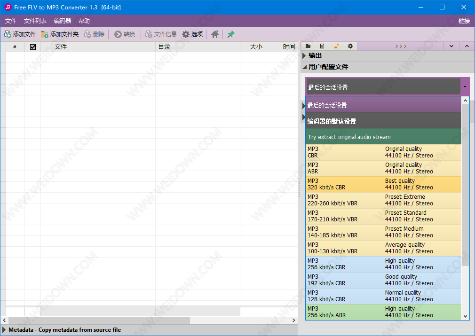
Task: Choose MP3 192 kbit/s CBR Good quality
Action: click(x=383, y=280)
